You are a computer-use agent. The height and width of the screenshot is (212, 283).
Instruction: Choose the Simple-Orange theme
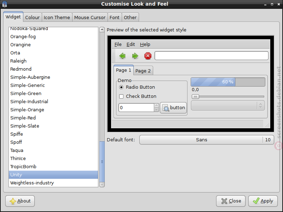[53, 110]
